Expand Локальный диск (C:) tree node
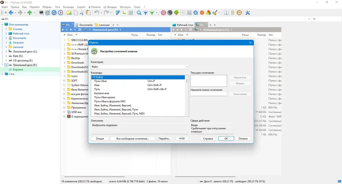The image size is (342, 184). click(x=6, y=51)
